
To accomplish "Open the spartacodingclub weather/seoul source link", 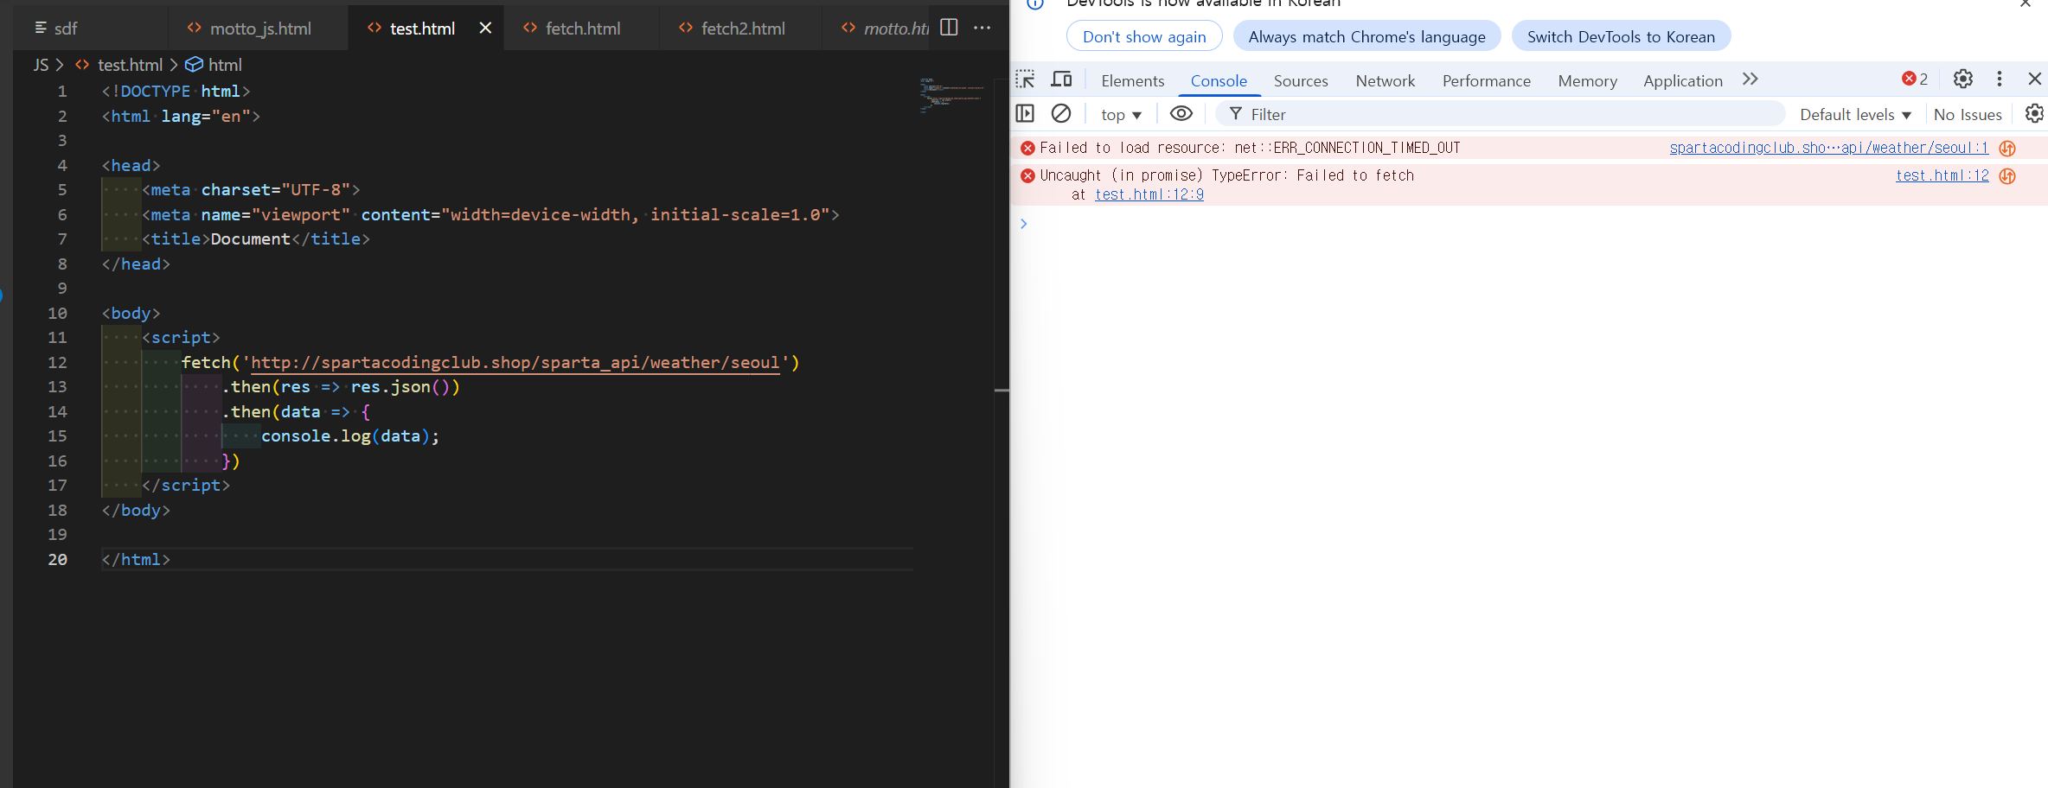I will coord(1829,148).
